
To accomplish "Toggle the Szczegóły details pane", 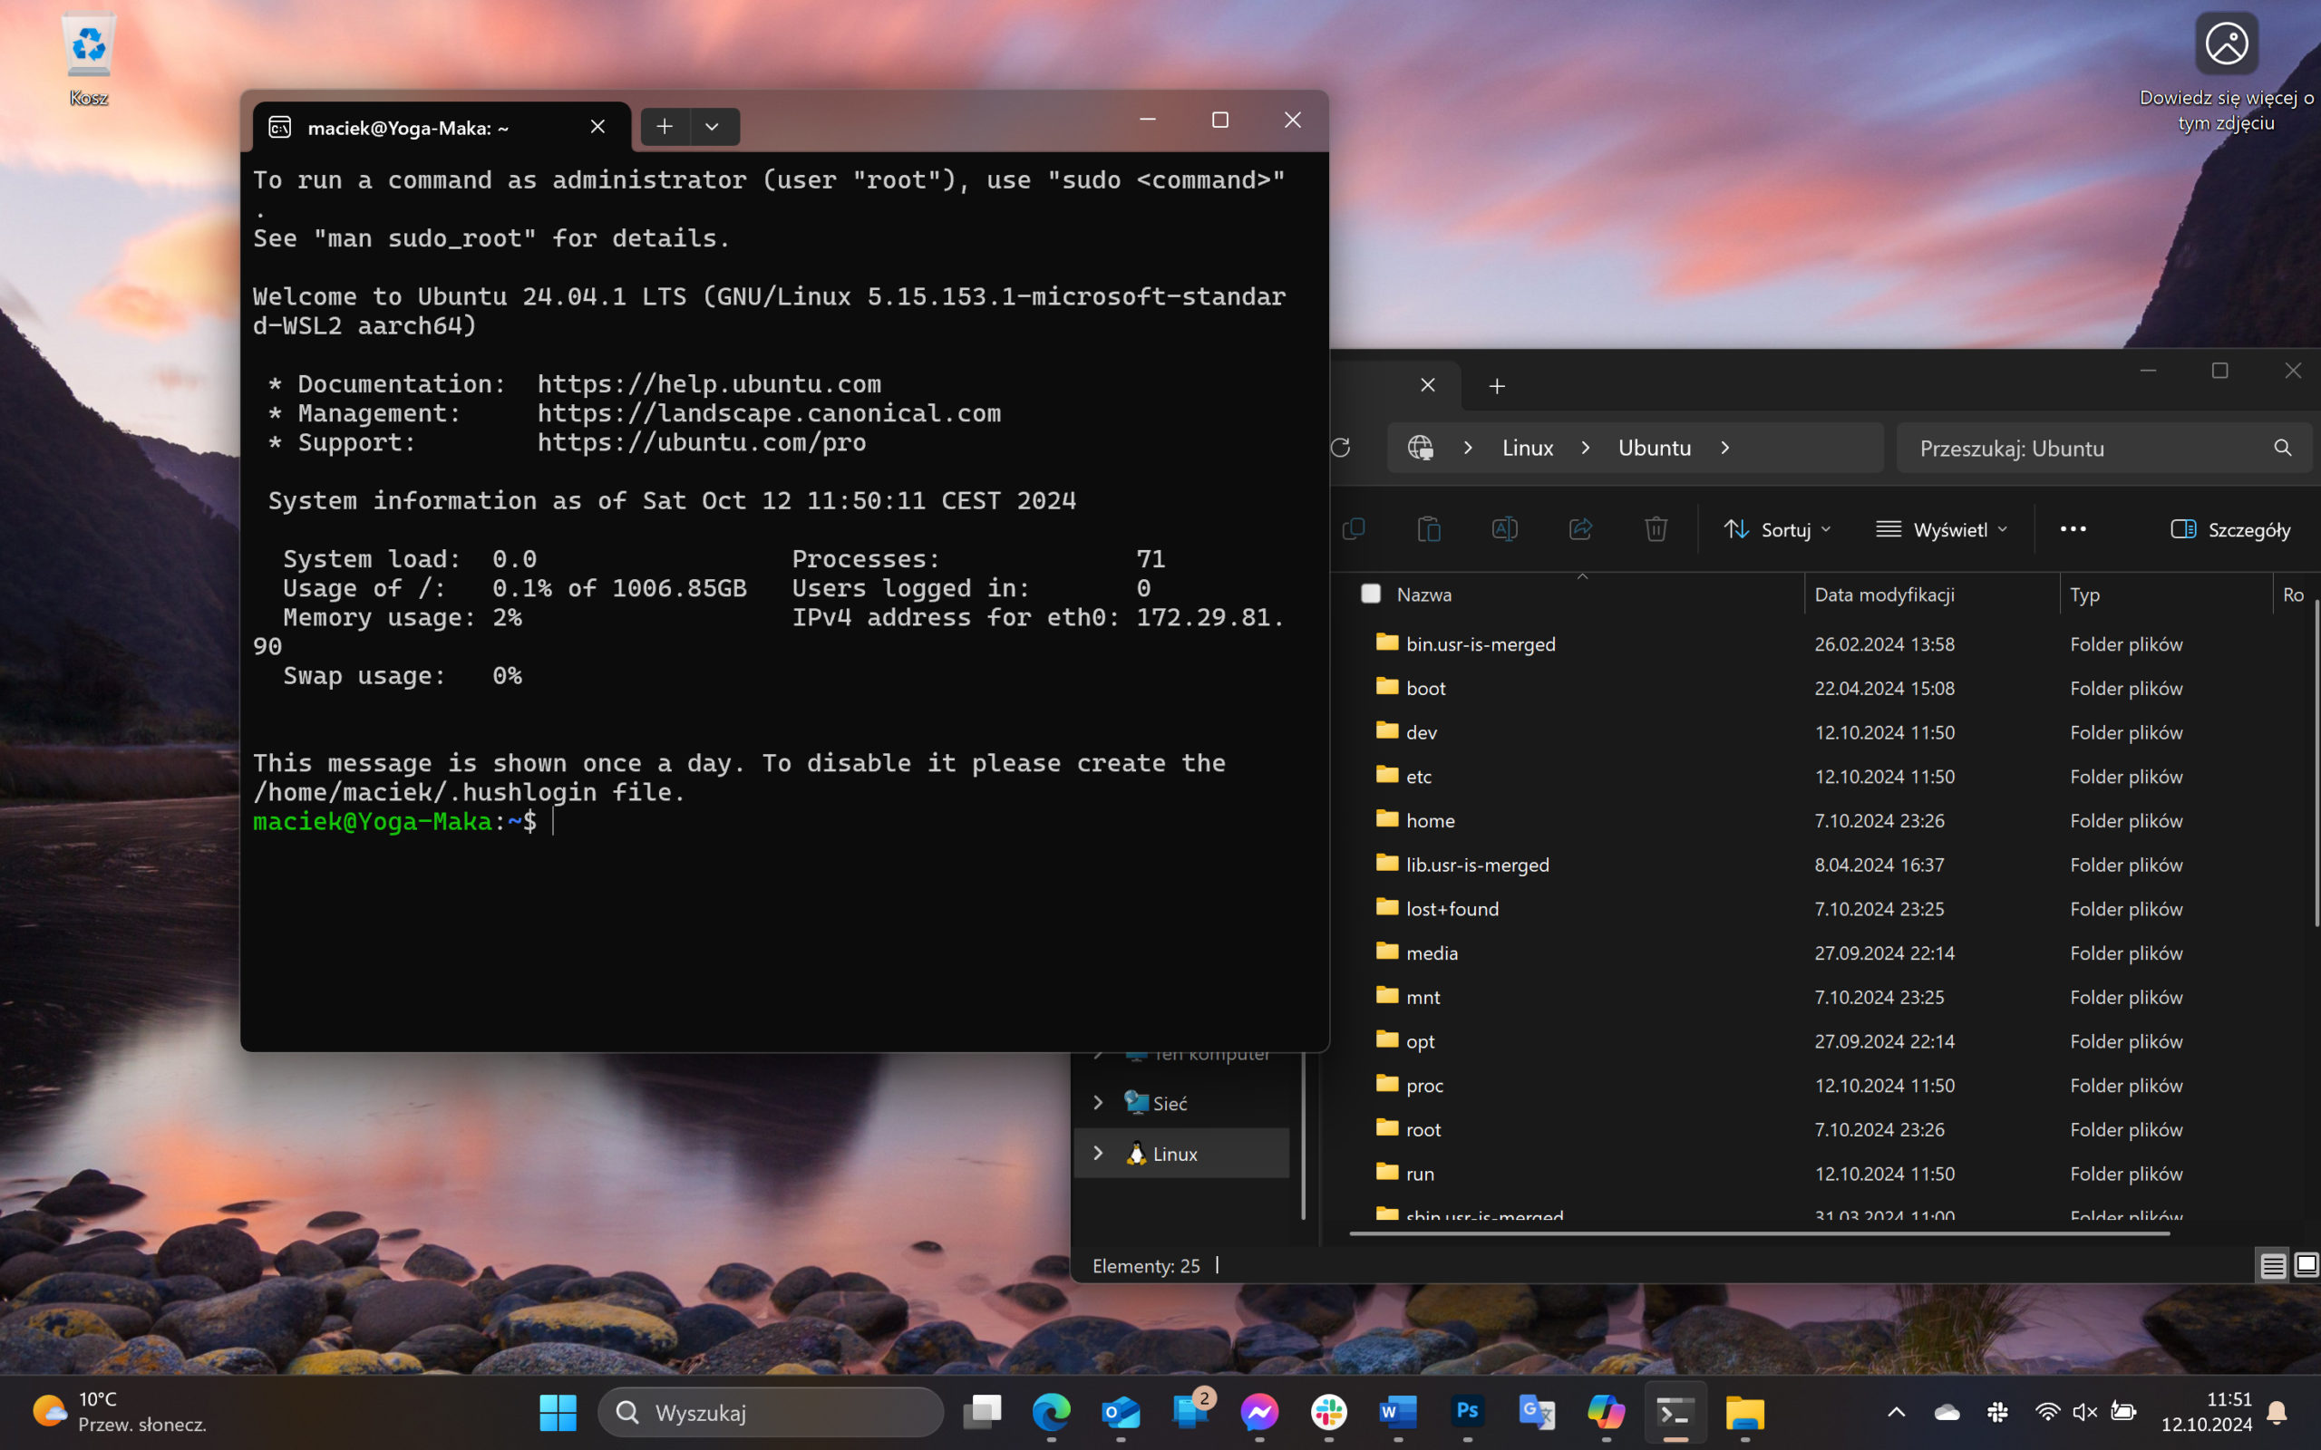I will coord(2230,529).
